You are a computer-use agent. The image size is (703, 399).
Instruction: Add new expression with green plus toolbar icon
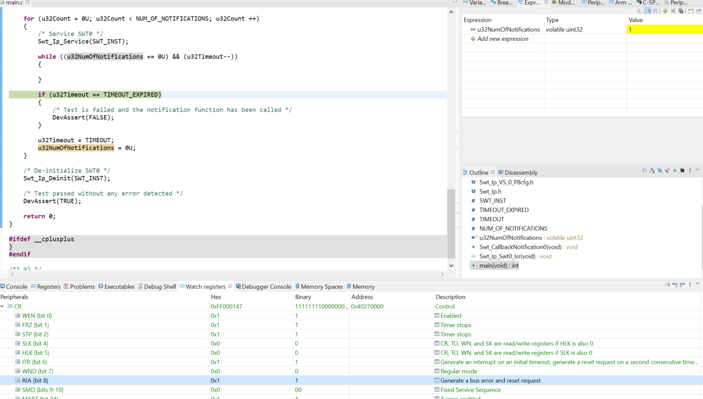pyautogui.click(x=665, y=11)
